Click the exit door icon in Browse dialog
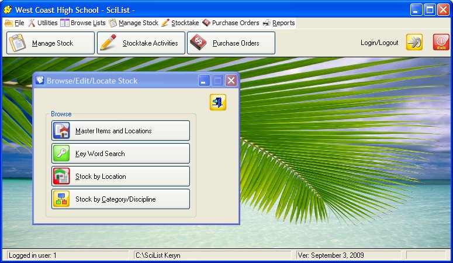The width and height of the screenshot is (453, 263). (218, 102)
